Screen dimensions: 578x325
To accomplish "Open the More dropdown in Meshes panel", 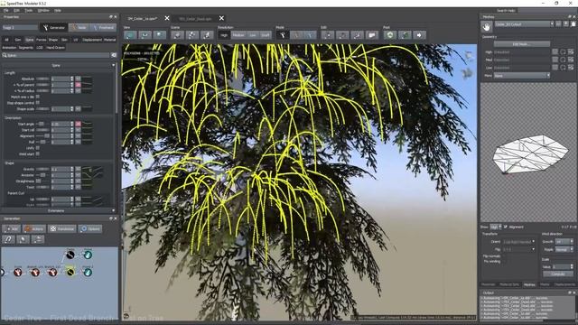I will 522,76.
